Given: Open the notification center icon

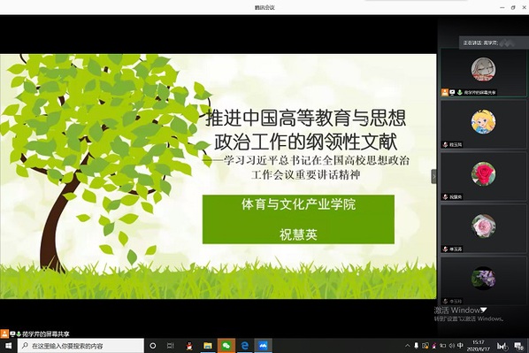Looking at the screenshot, I should (518, 346).
